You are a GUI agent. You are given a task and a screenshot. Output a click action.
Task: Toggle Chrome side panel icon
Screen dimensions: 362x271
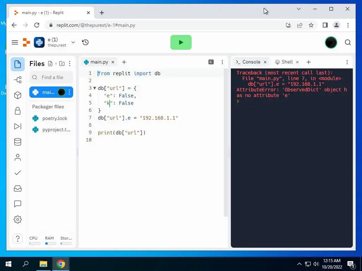tap(325, 25)
